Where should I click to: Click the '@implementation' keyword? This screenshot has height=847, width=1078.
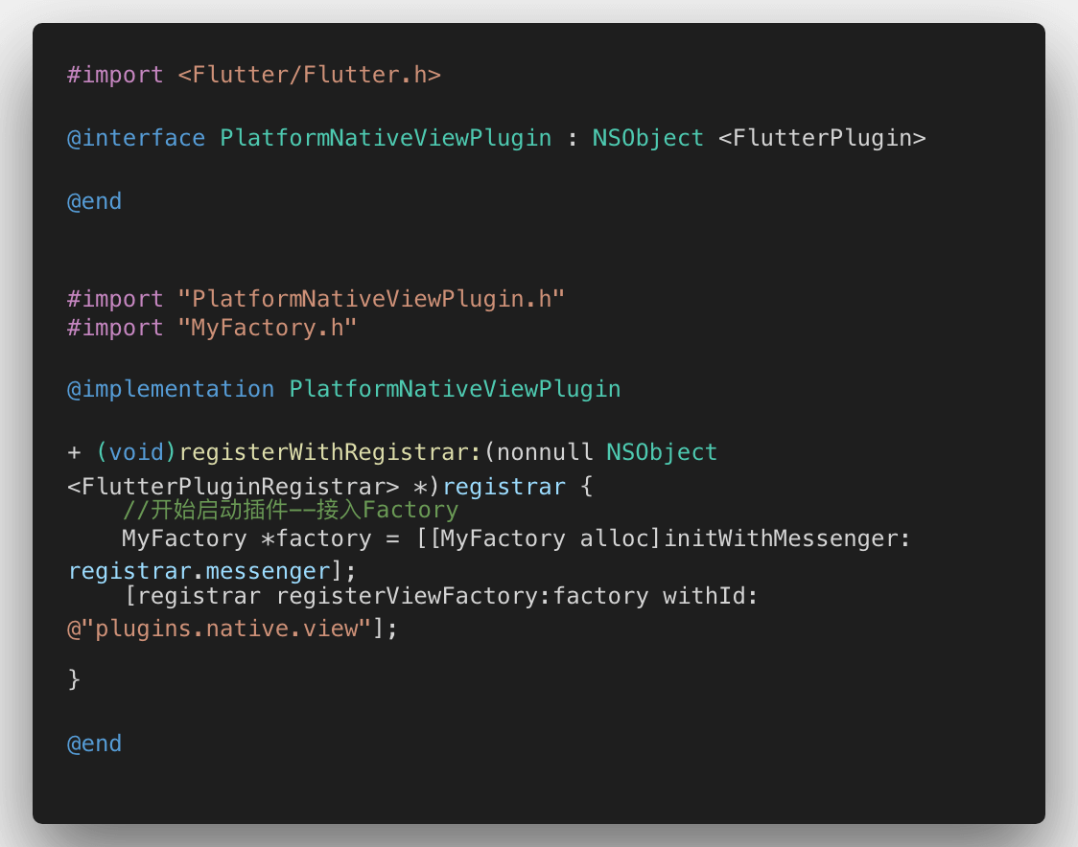pyautogui.click(x=171, y=389)
